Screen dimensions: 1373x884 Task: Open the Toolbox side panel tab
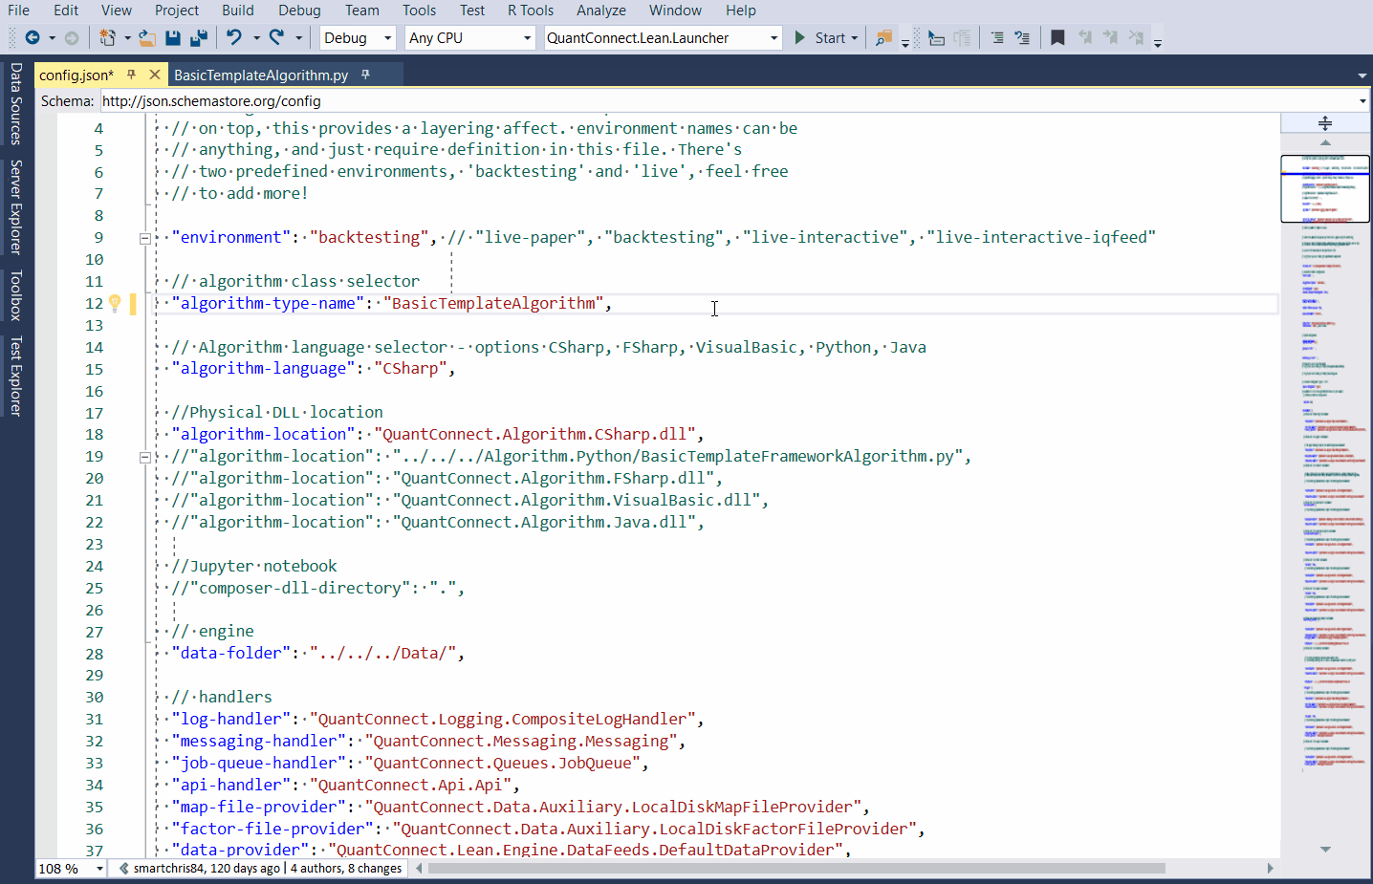pos(16,295)
